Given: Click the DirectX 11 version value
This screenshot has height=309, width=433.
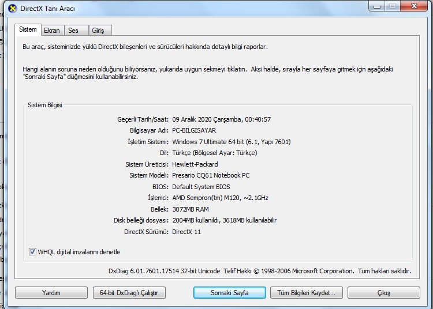Looking at the screenshot, I should click(186, 232).
